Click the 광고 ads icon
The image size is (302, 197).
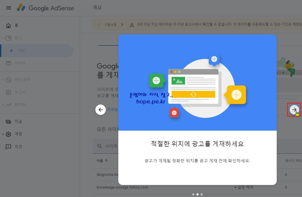[x=8, y=38]
